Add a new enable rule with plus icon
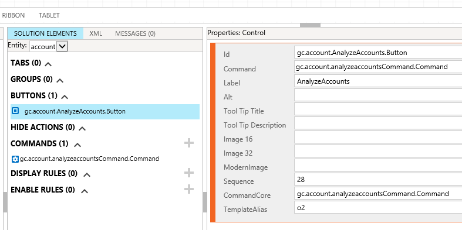The height and width of the screenshot is (230, 462). coord(189,189)
